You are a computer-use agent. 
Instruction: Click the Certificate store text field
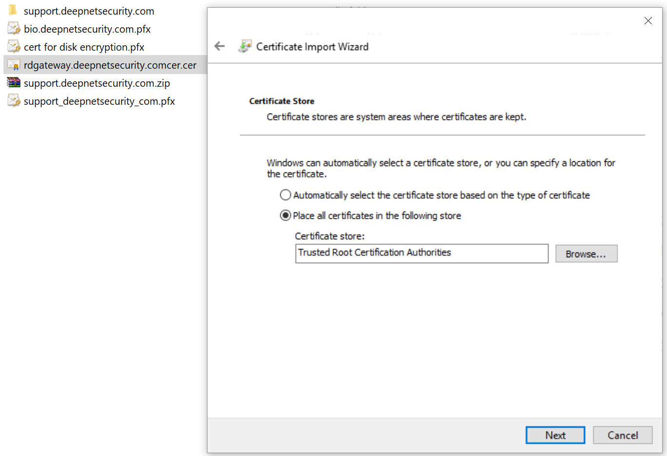(x=421, y=253)
